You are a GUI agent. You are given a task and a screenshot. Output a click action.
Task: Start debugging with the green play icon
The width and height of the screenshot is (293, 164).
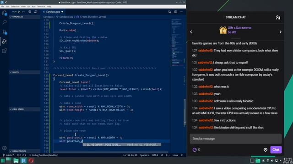tap(19, 12)
